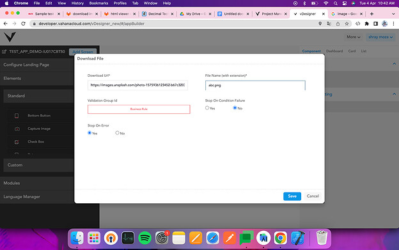Bookmark page with the star icon
Image resolution: width=399 pixels, height=250 pixels.
point(347,24)
